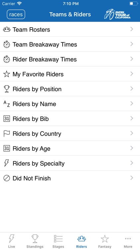Open the Riders by Age list

click(70, 148)
